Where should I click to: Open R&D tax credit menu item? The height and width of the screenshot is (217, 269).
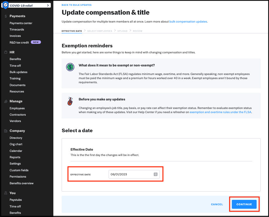click(x=19, y=42)
